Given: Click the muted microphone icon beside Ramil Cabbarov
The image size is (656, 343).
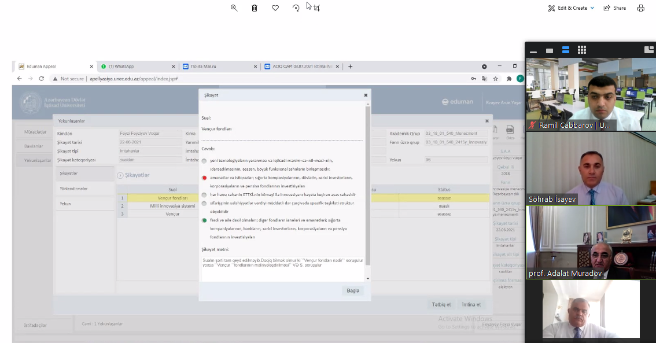Looking at the screenshot, I should point(532,125).
